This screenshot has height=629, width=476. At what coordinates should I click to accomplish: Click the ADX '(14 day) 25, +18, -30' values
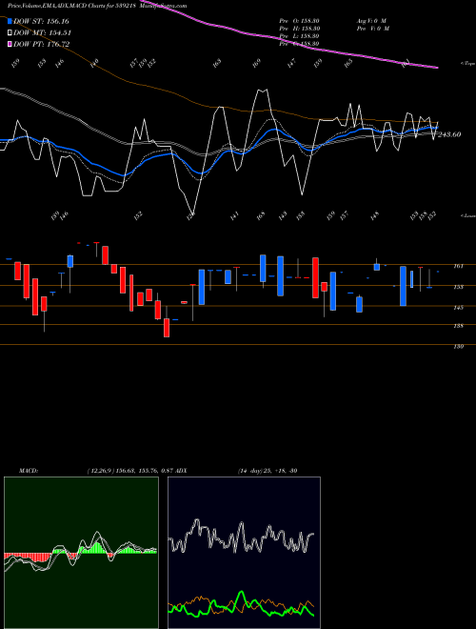(268, 471)
